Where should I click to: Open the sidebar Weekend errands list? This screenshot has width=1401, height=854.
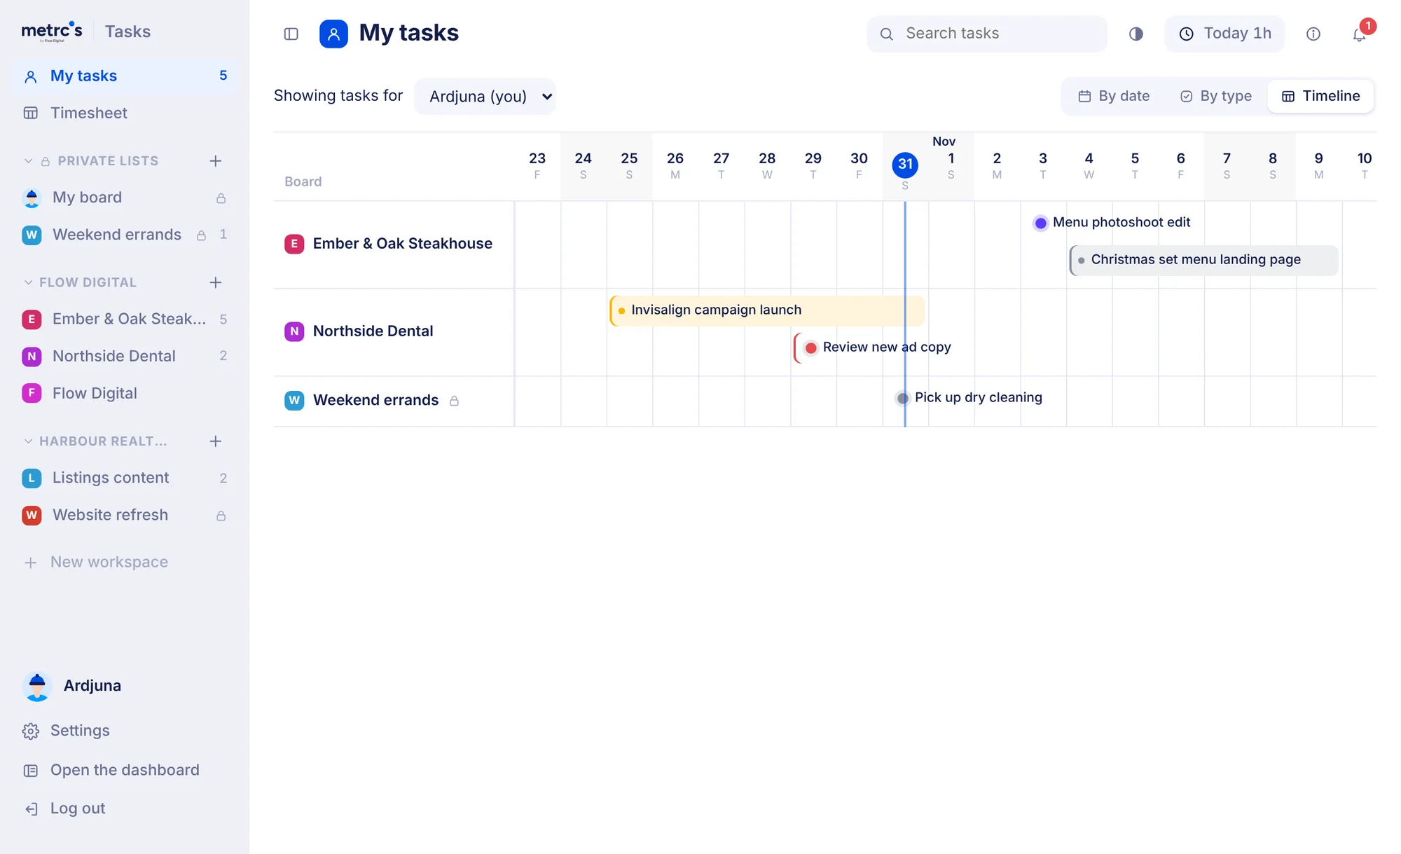pos(125,235)
